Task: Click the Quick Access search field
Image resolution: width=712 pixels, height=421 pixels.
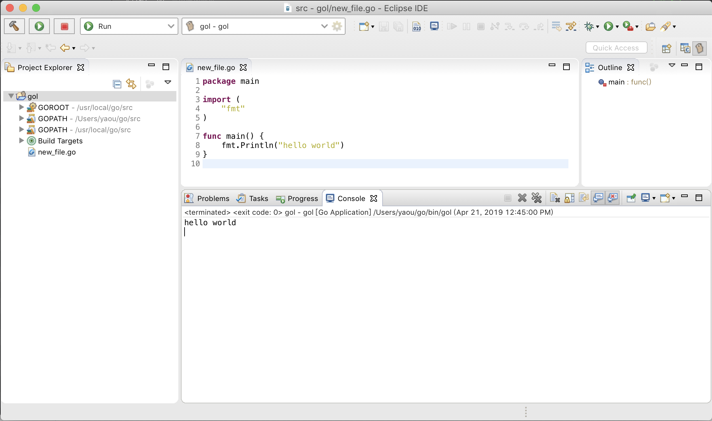Action: (616, 48)
